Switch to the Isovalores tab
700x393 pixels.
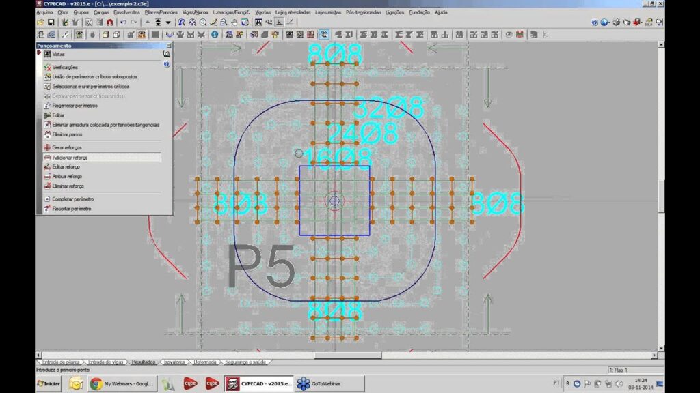175,362
